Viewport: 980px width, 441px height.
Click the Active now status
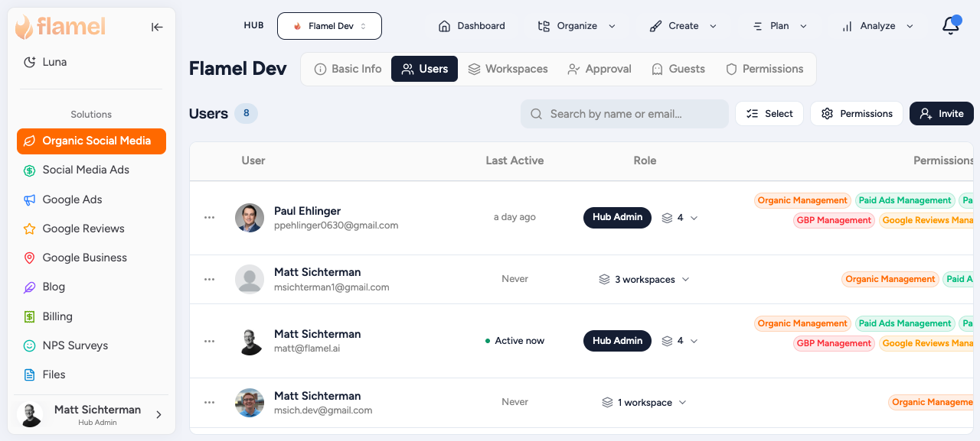point(514,341)
